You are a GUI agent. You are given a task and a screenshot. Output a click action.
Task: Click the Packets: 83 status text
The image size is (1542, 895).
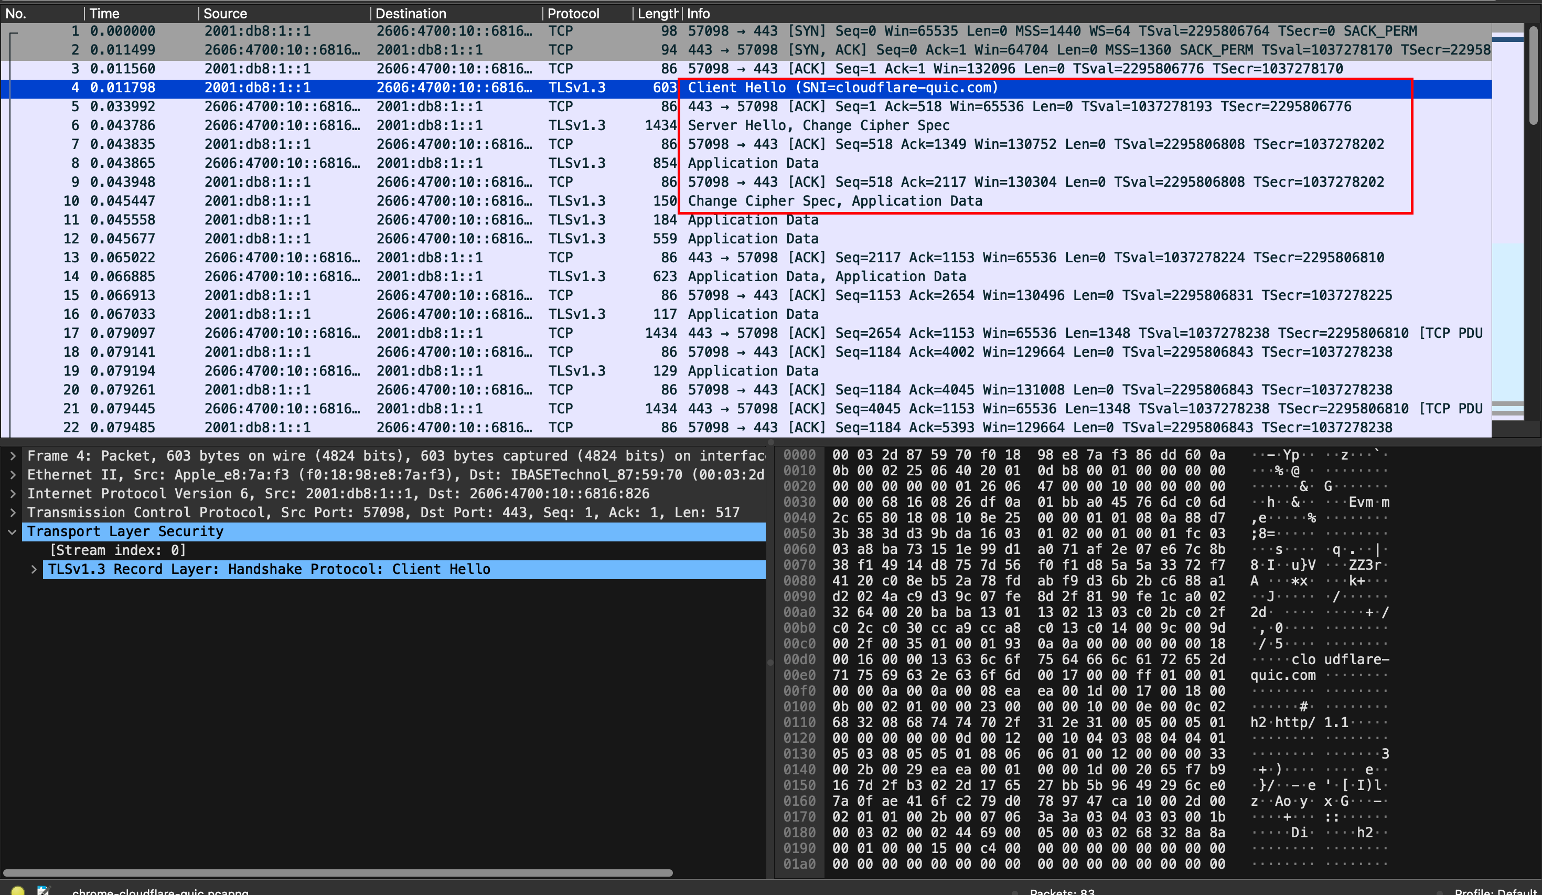click(x=1062, y=891)
